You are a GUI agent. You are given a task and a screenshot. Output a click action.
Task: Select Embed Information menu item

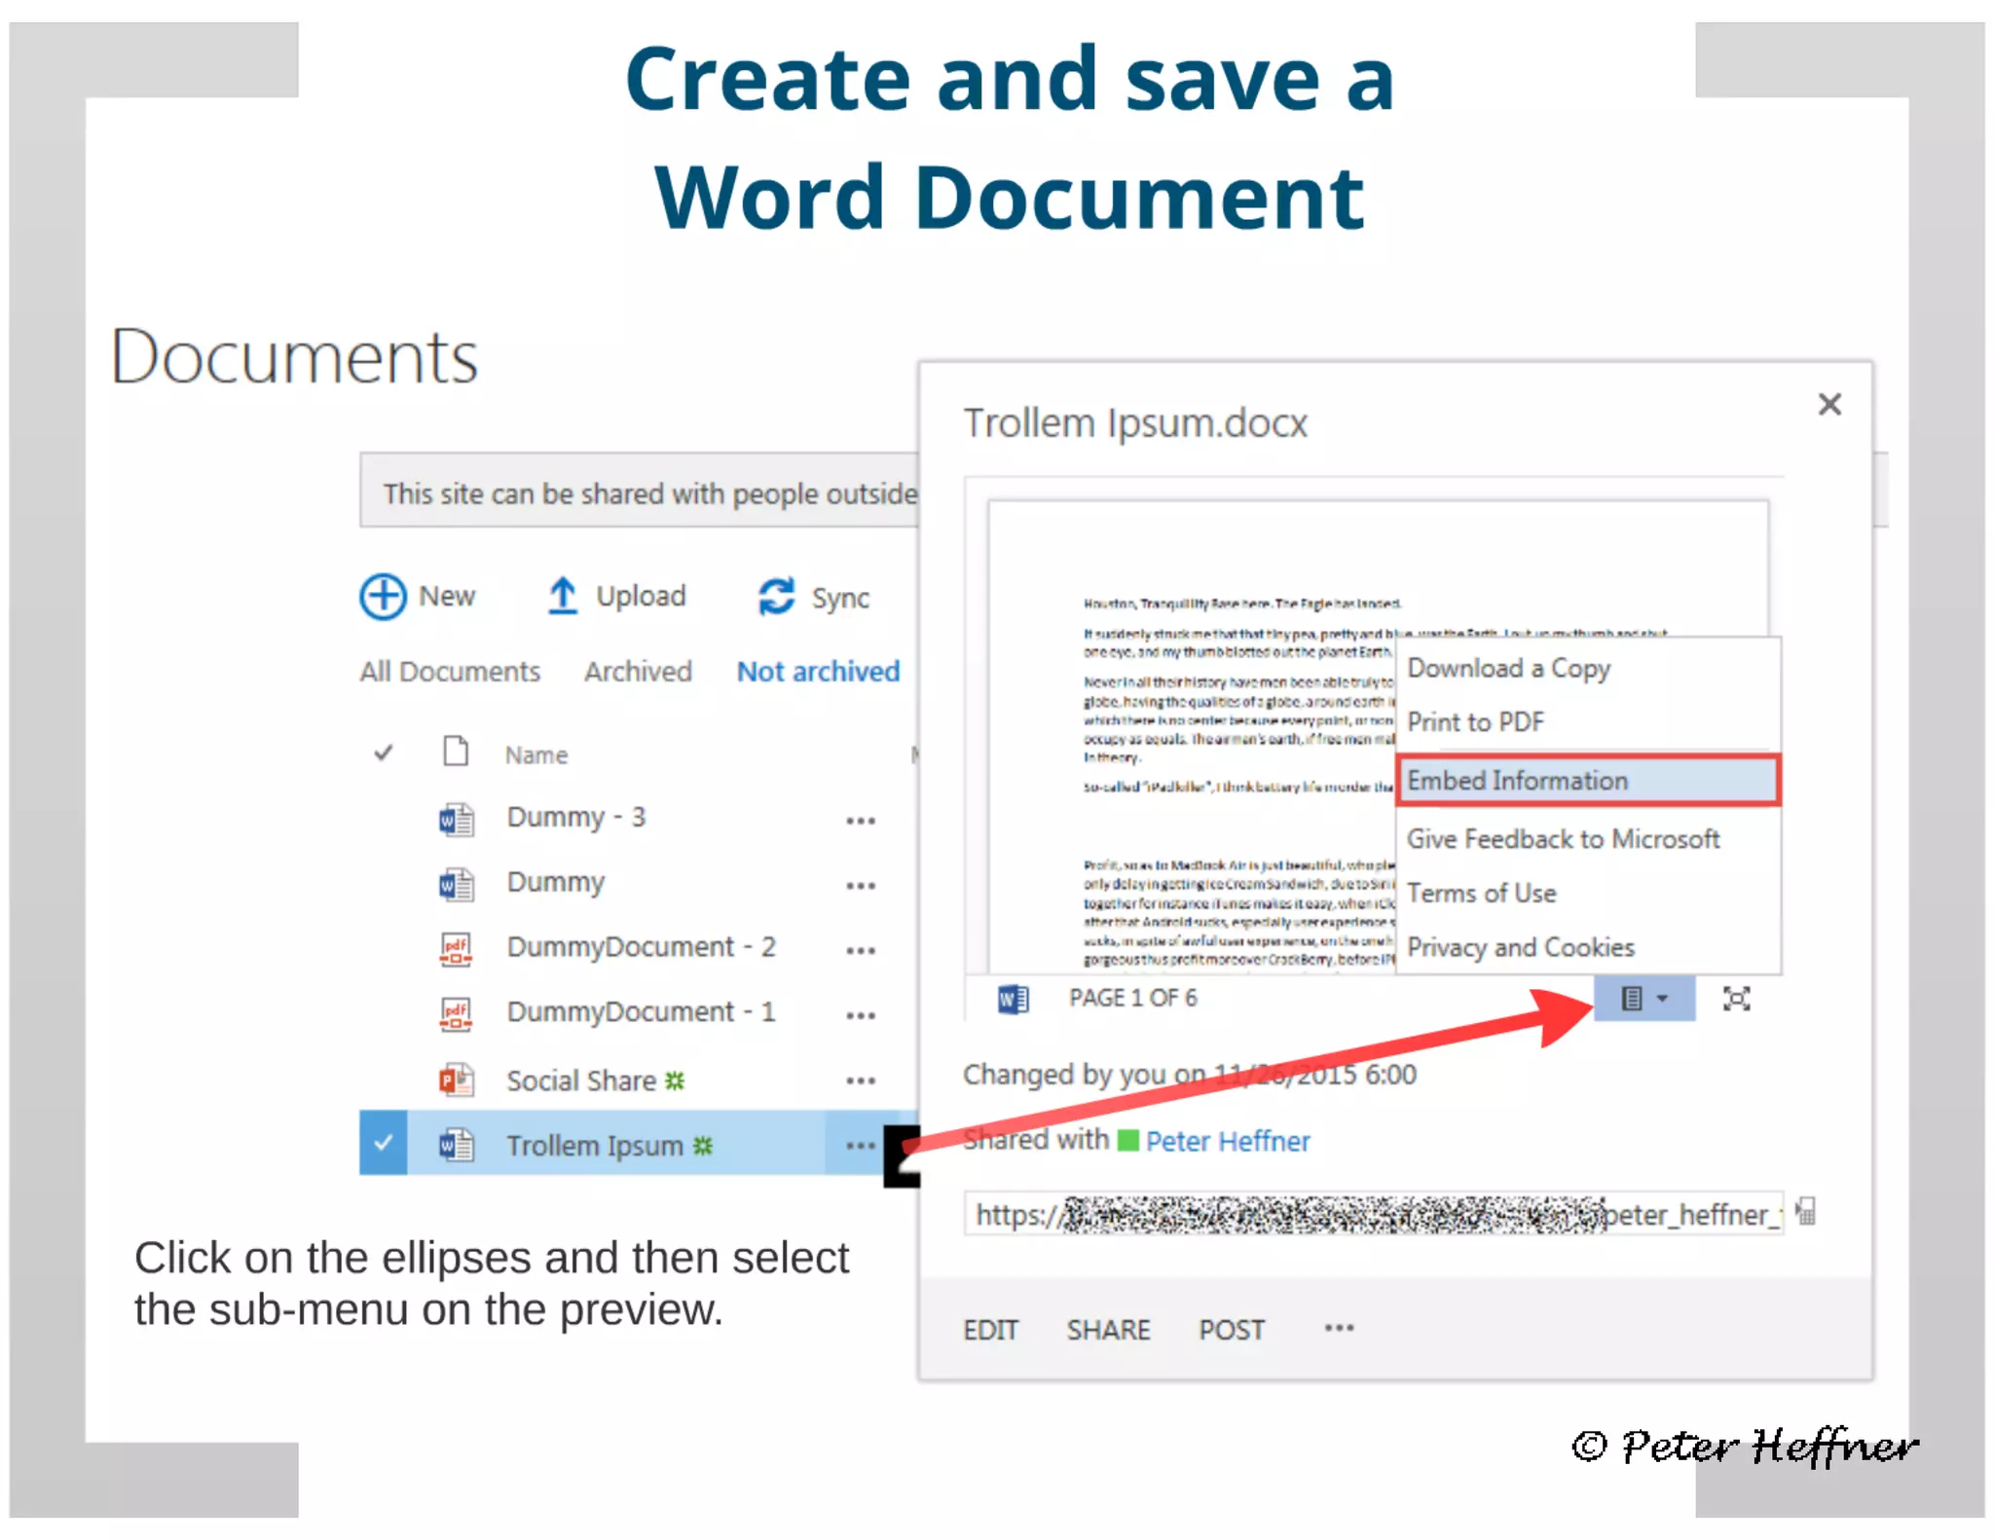tap(1588, 781)
